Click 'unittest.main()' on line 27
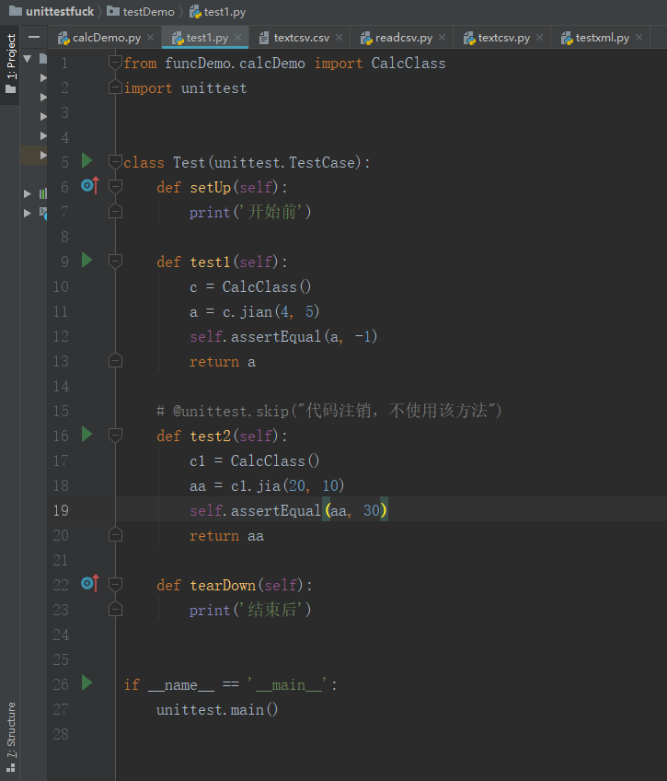The image size is (667, 781). point(217,710)
